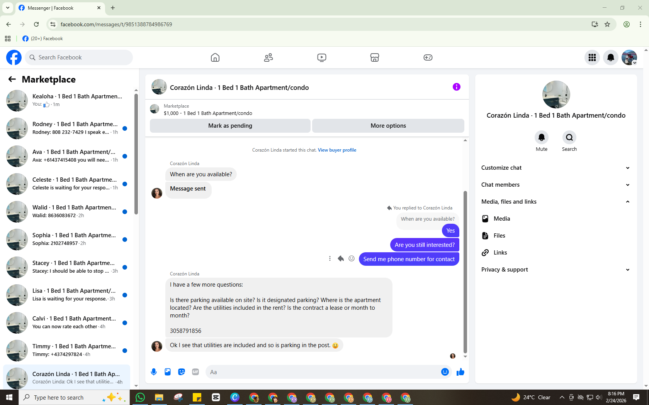Open chat with Sophia
This screenshot has height=405, width=649.
coord(66,240)
